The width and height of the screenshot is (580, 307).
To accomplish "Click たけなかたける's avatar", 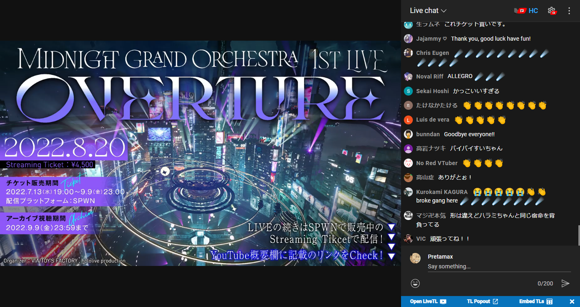I will 408,105.
